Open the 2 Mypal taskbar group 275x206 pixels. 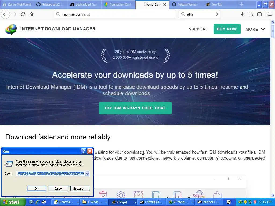coord(124,202)
